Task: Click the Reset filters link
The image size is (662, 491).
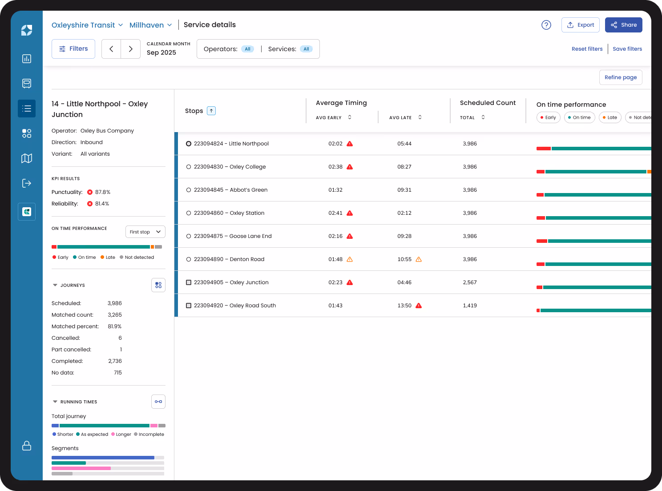Action: click(x=587, y=48)
